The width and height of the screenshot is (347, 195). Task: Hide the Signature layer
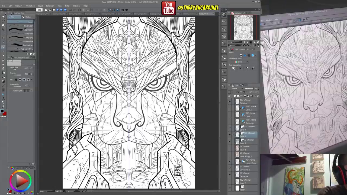230,102
